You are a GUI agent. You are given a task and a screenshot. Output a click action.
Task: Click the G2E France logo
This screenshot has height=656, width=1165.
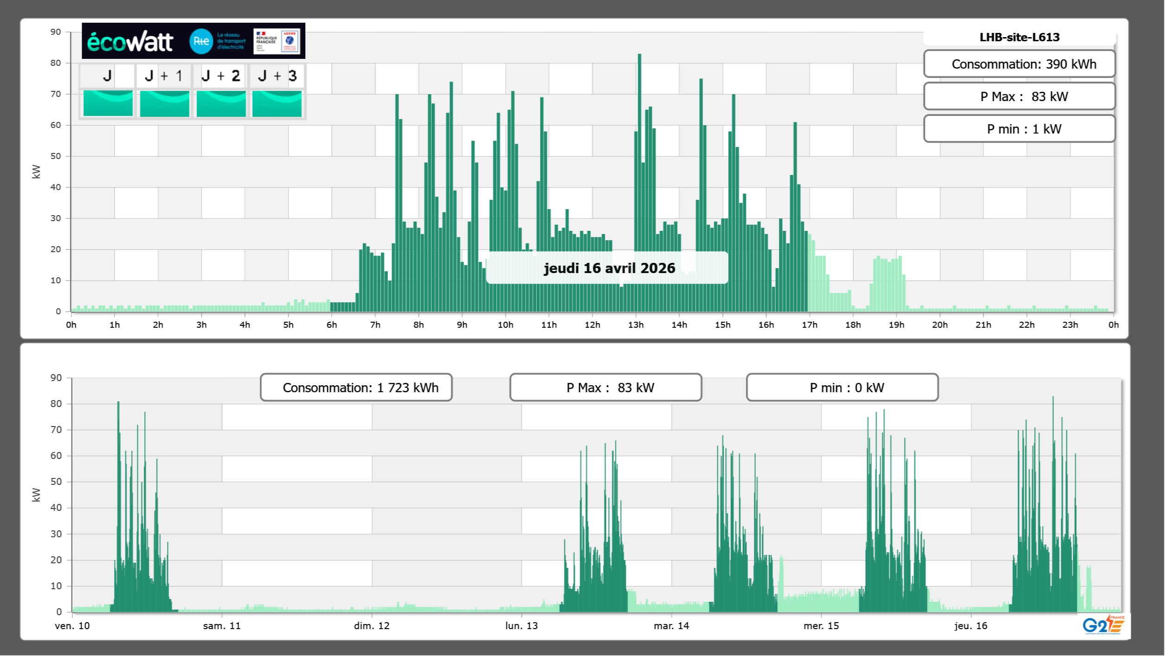1103,625
